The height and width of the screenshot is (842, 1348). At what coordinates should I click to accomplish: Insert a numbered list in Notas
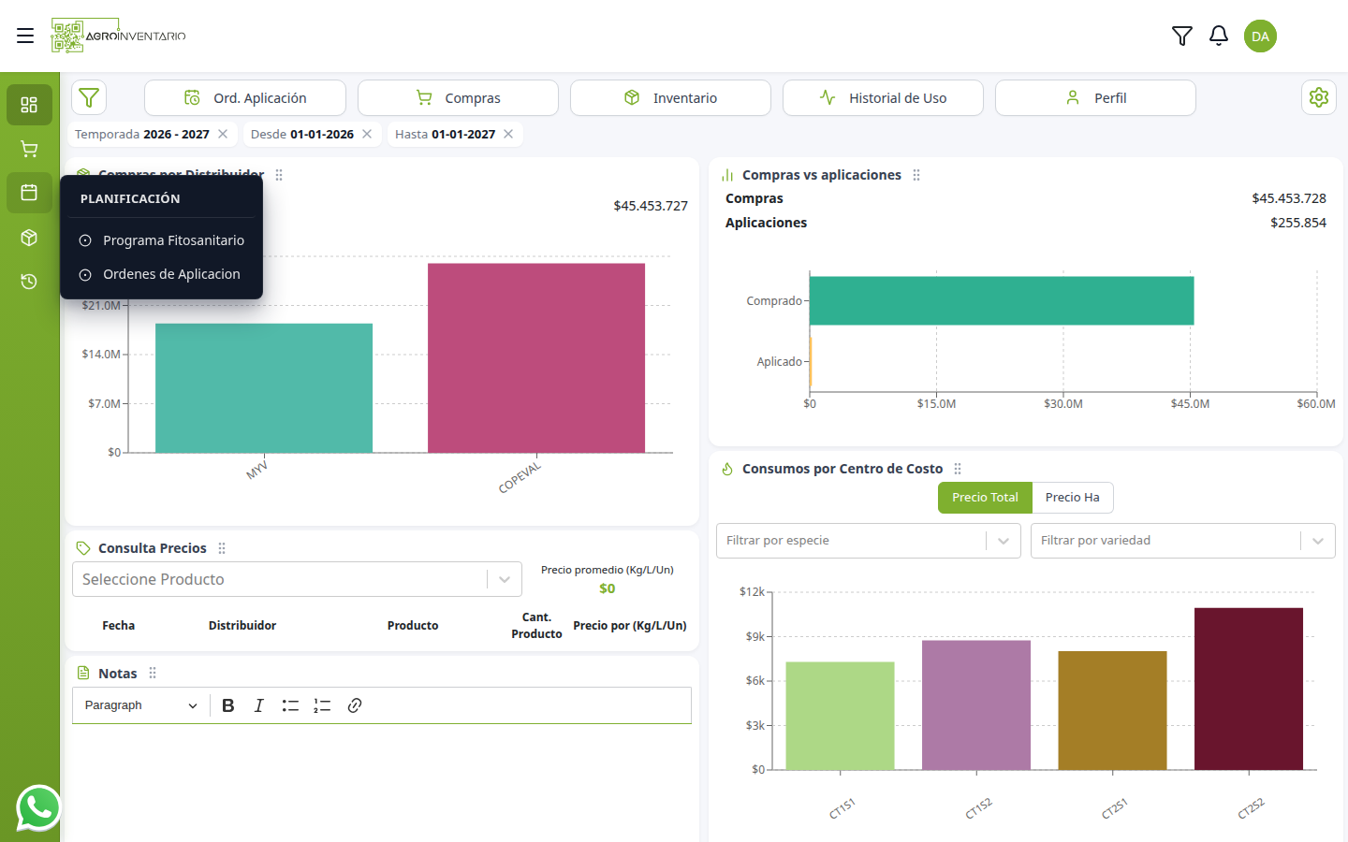322,705
